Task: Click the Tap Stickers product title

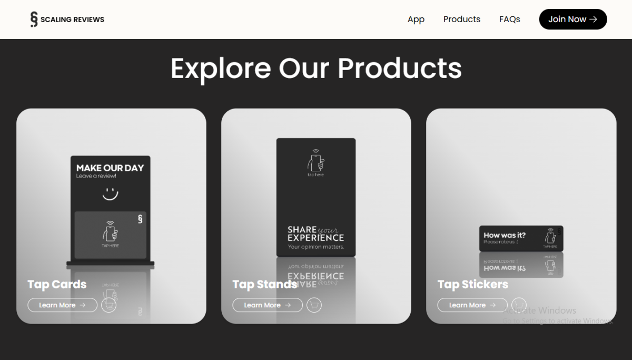Action: (x=473, y=285)
